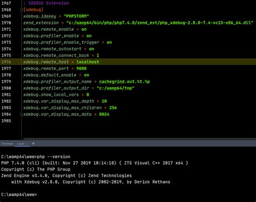Click the "c:/wamp64/tmp" output dir string

pos(116,88)
